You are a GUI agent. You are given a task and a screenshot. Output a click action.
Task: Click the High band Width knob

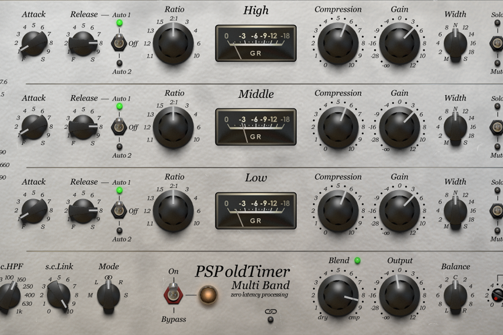pyautogui.click(x=455, y=45)
